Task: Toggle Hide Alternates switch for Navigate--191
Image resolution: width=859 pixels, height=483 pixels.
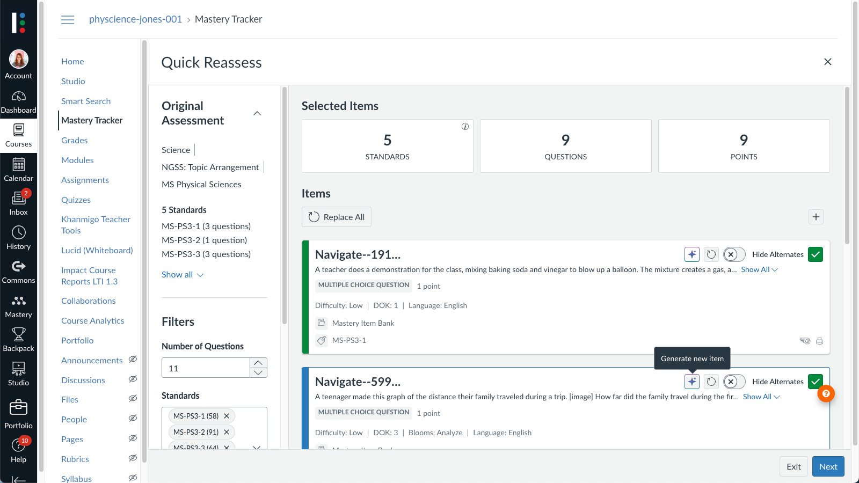Action: click(734, 254)
